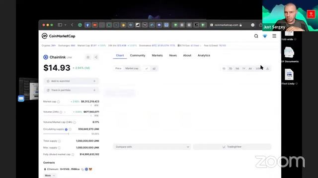Open the TradingView TV tab icon

[145, 25]
